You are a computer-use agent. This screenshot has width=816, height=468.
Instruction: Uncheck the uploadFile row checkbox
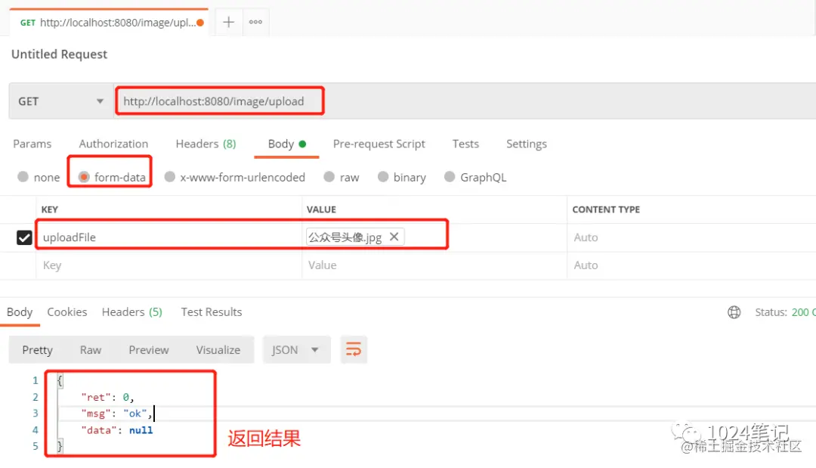(x=23, y=237)
